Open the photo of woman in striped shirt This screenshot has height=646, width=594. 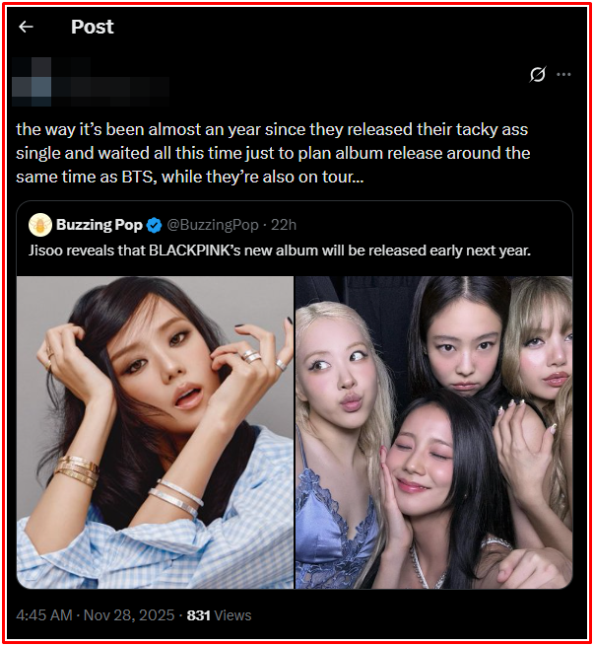[x=155, y=432]
